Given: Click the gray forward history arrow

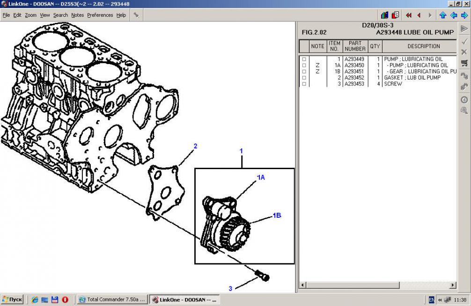Looking at the screenshot, I should point(430,15).
